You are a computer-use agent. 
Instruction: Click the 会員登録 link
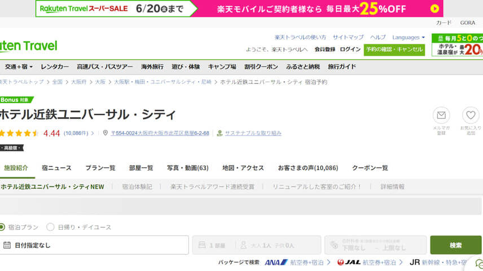324,49
